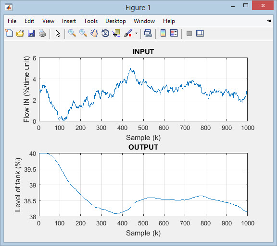Open the Insert menu
The width and height of the screenshot is (277, 246).
(69, 21)
